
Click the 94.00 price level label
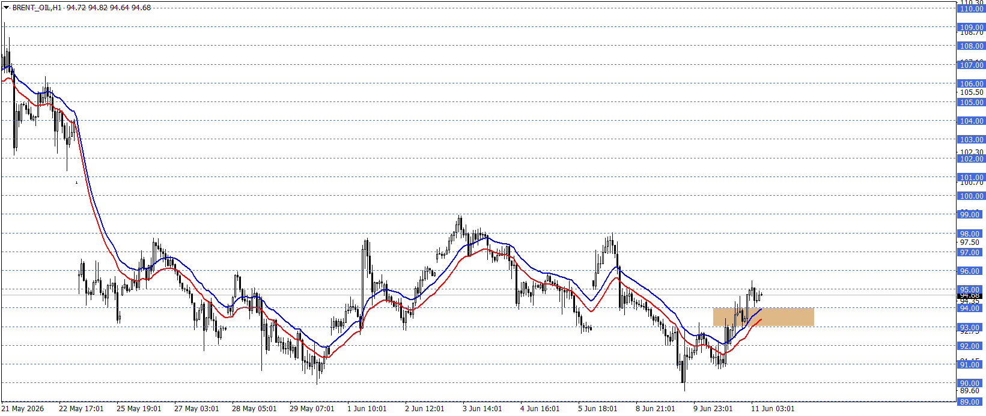pyautogui.click(x=971, y=309)
